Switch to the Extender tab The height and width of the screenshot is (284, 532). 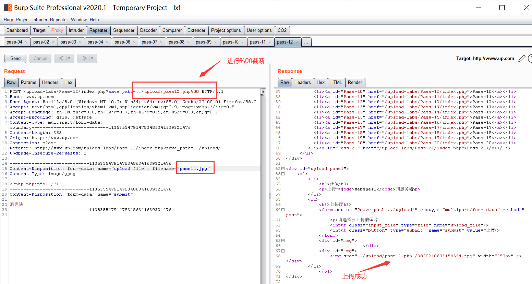tap(196, 30)
